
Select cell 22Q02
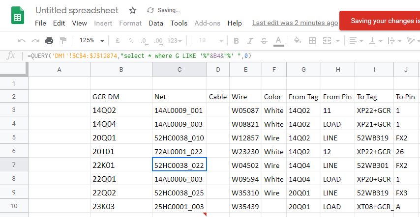point(121,192)
